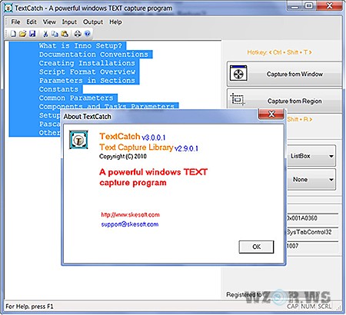The width and height of the screenshot is (346, 315).
Task: Open a file using the folder icon
Action: [23, 34]
